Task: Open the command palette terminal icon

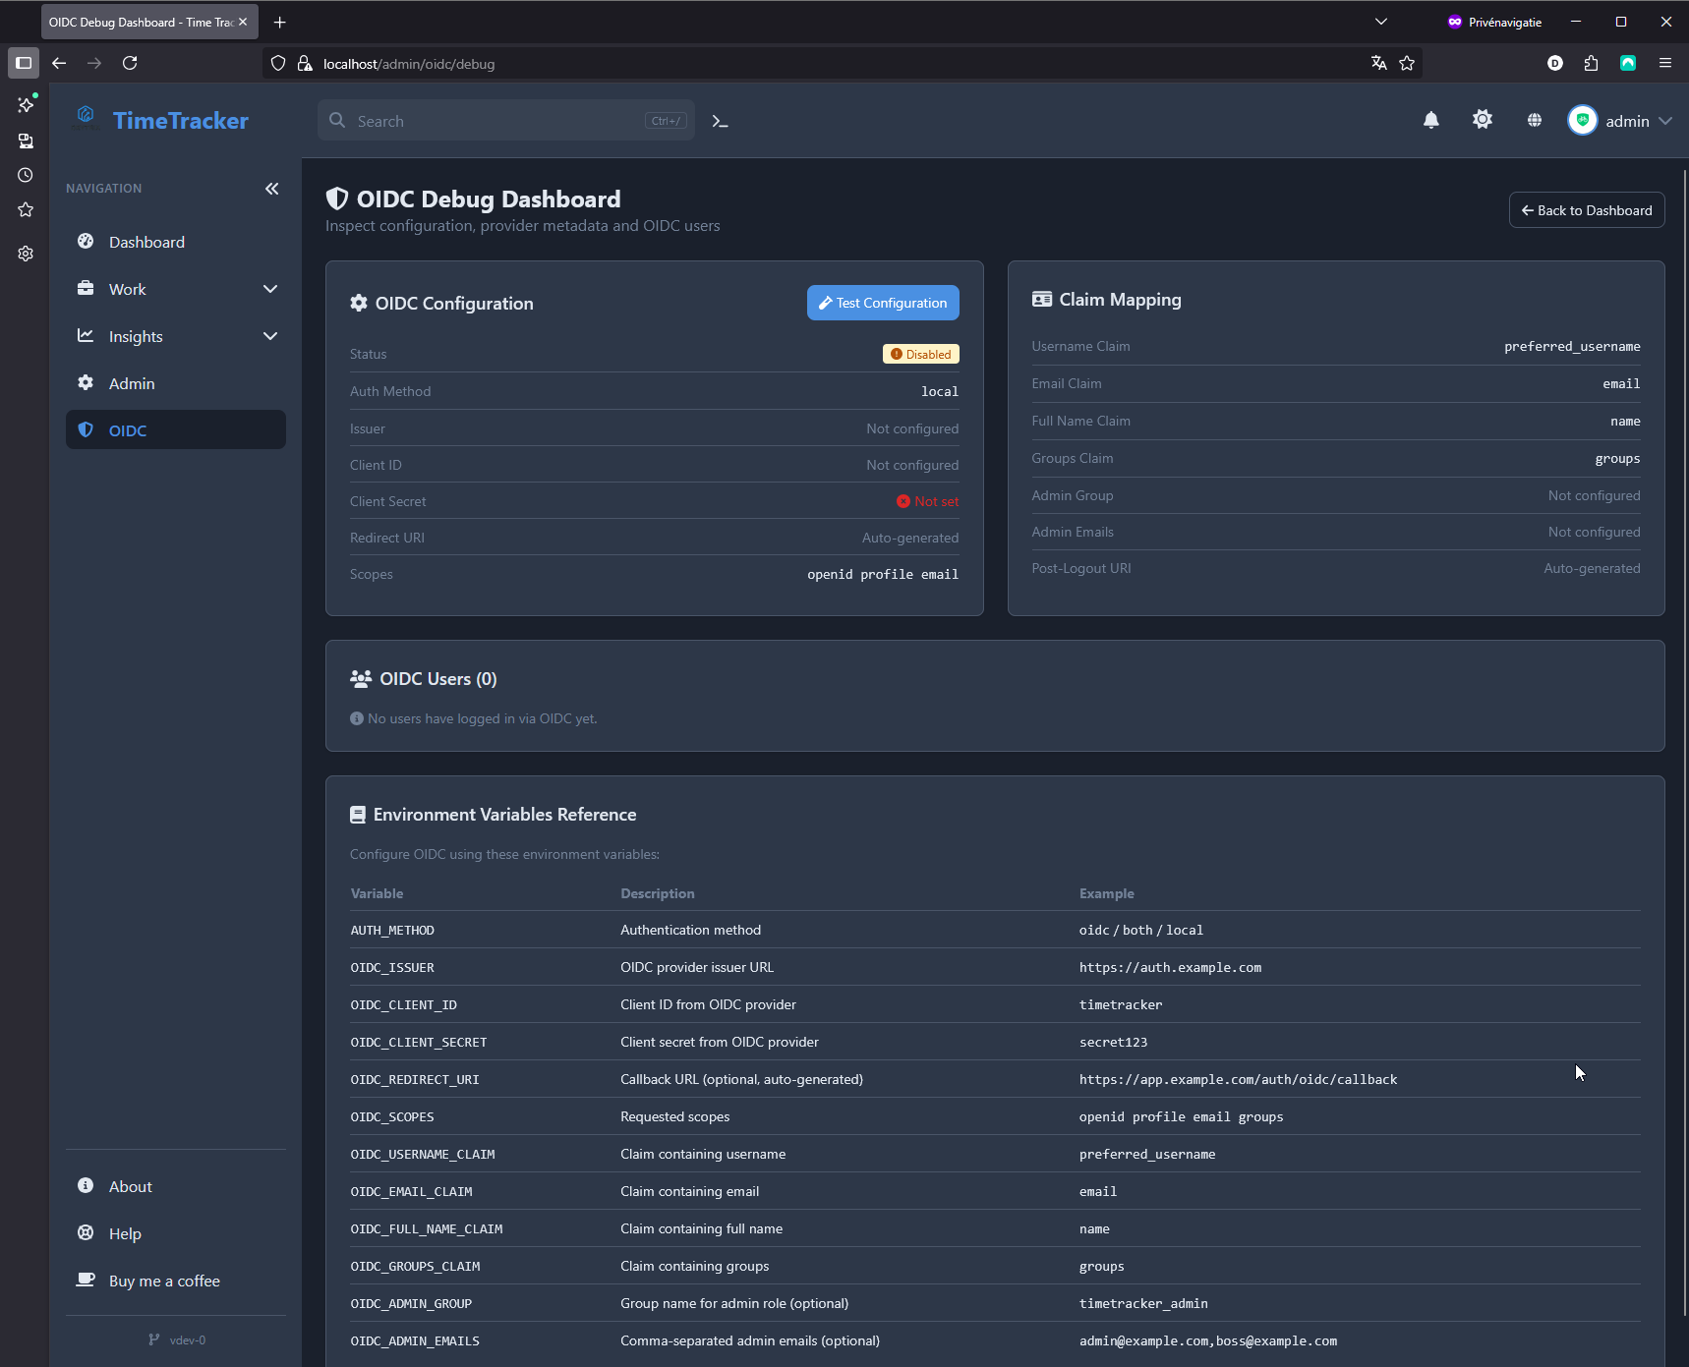Action: 720,121
